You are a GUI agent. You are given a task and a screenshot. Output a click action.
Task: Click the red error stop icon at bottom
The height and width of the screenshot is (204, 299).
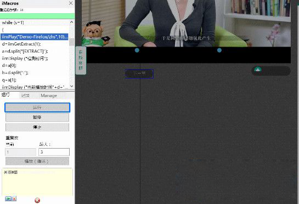[37, 200]
